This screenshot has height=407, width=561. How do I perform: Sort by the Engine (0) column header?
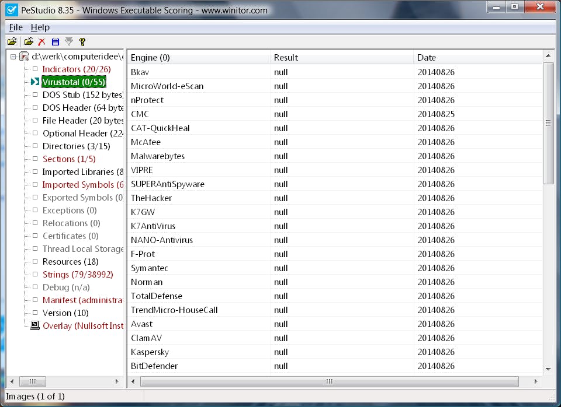point(199,58)
